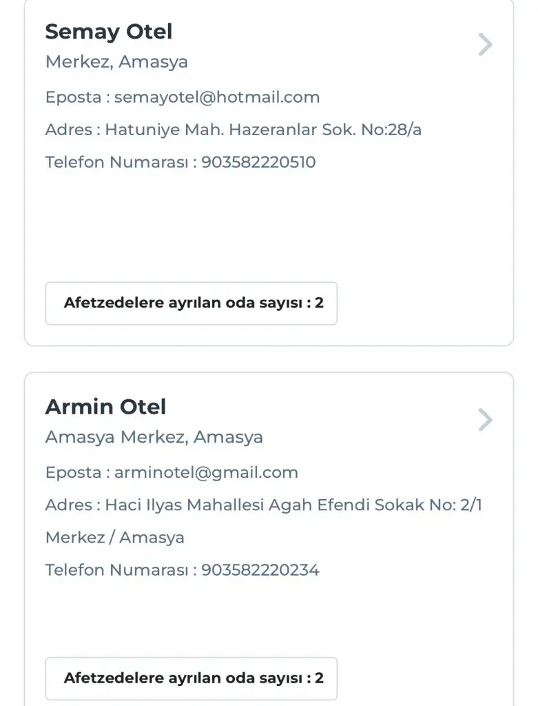Click the "Eposta" label in Semay Otel card
The width and height of the screenshot is (538, 706).
tap(73, 97)
